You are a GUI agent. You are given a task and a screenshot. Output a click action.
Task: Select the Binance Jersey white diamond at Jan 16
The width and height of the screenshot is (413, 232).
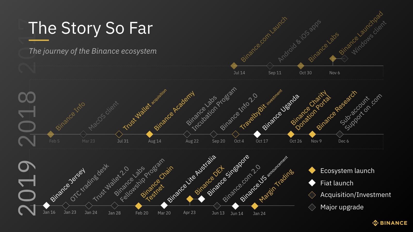pyautogui.click(x=46, y=205)
